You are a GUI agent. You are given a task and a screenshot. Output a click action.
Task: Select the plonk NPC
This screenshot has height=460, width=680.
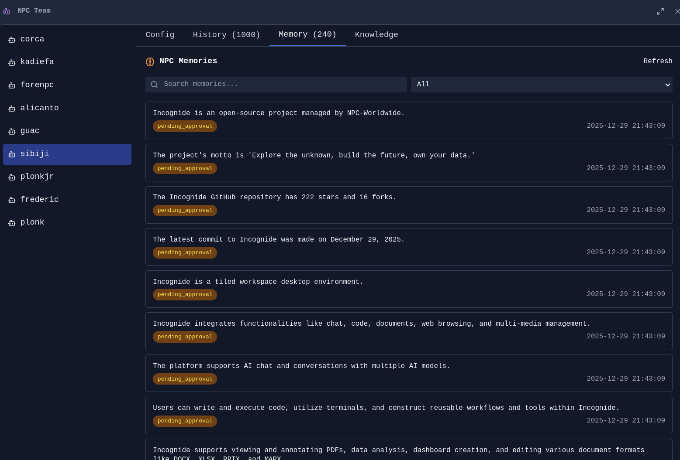67,222
